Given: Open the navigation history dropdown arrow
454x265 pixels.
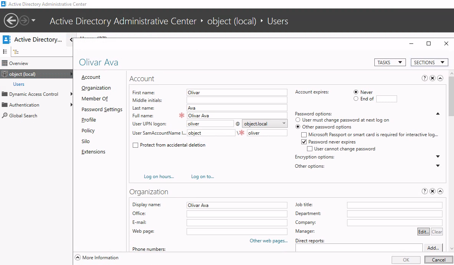Looking at the screenshot, I should click(x=33, y=20).
